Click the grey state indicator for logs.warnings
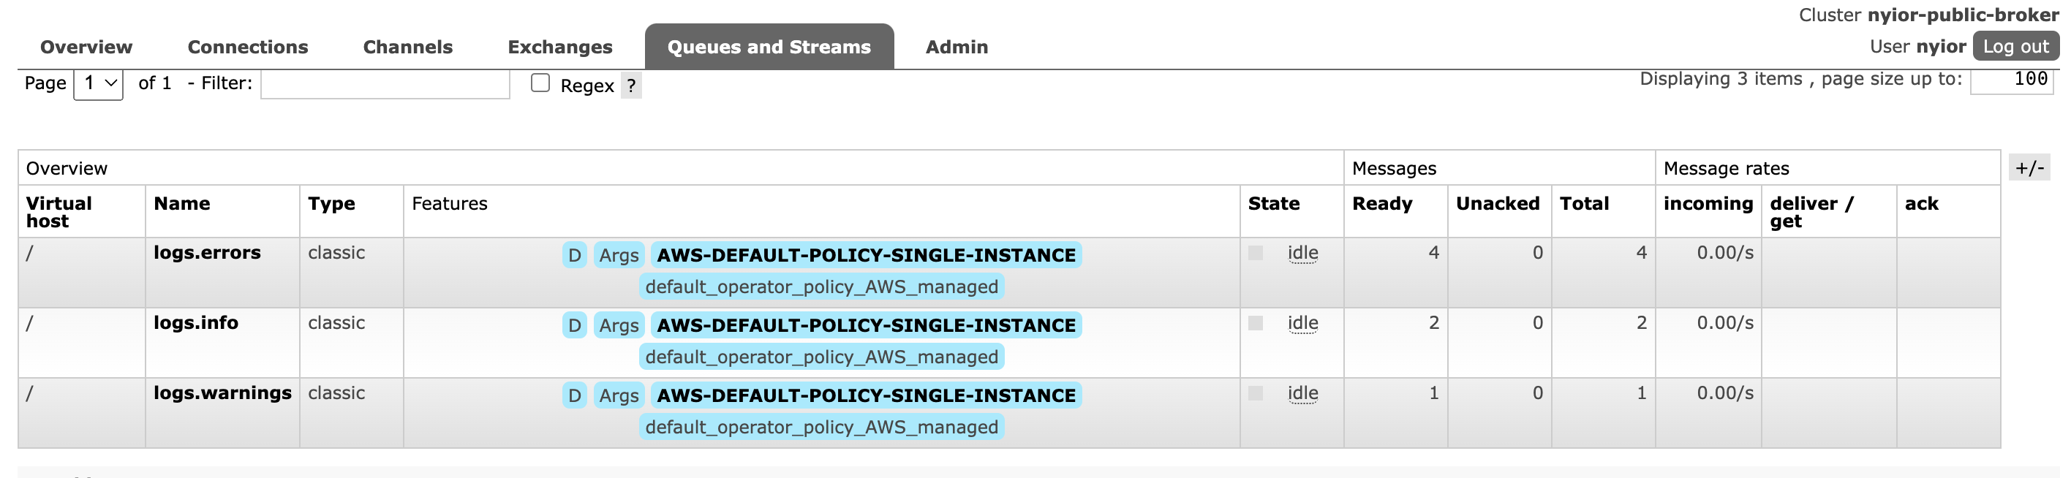 click(1255, 392)
